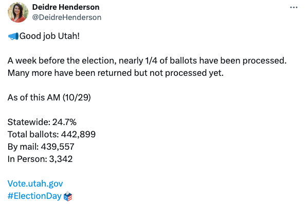Click the "Total ballots:" label
This screenshot has width=307, height=204.
(33, 134)
